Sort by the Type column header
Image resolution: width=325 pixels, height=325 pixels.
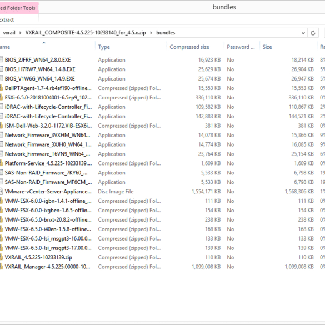click(104, 47)
